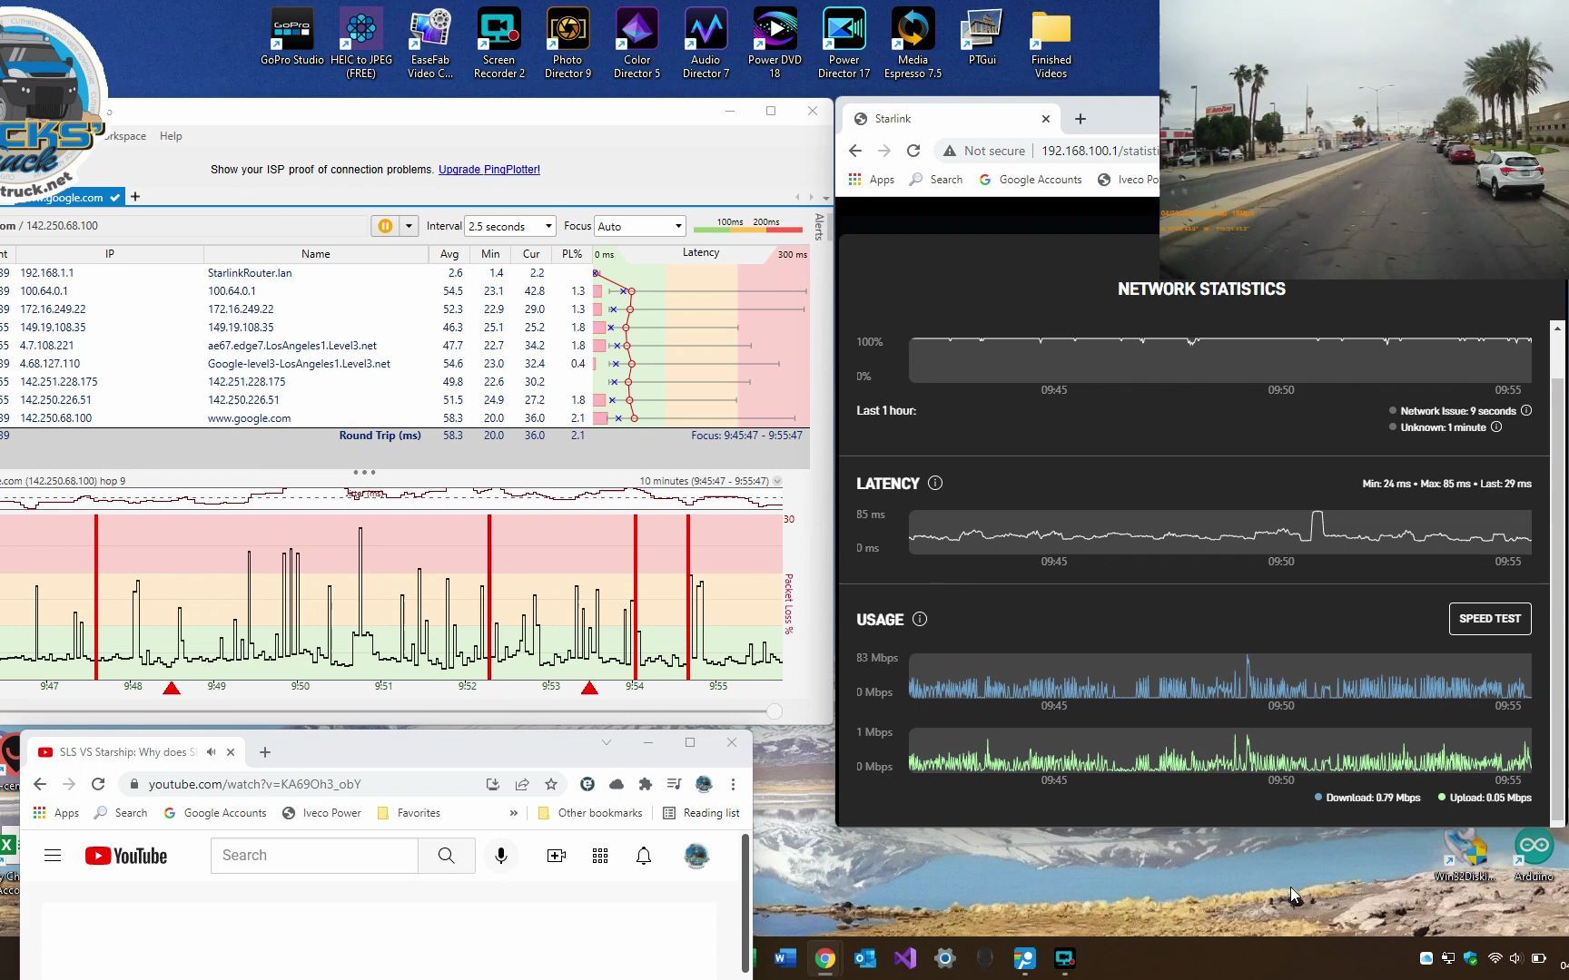Click the volume speaker icon in system tray
The width and height of the screenshot is (1569, 980).
click(1515, 958)
